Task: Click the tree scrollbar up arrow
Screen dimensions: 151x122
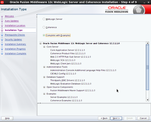Action: pos(147,43)
